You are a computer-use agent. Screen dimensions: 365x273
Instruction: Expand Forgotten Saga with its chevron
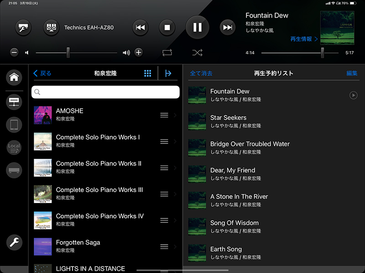tap(175, 247)
